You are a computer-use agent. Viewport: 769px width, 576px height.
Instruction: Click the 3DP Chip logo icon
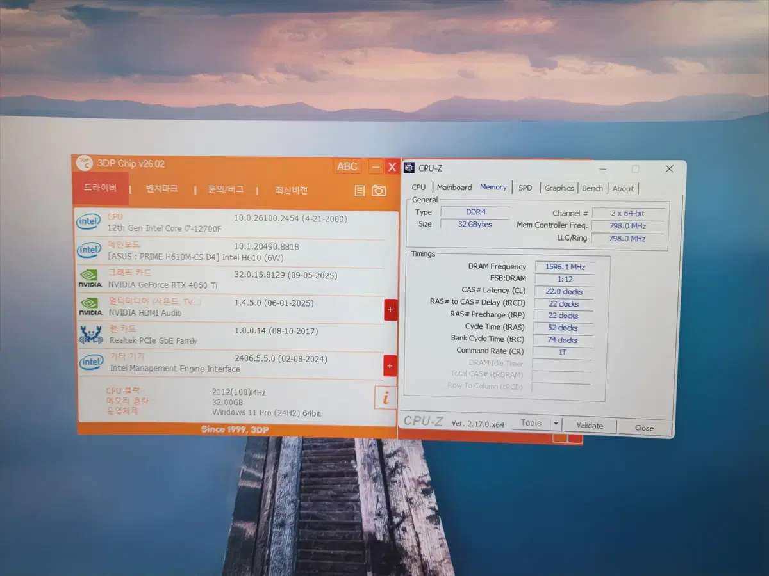click(84, 163)
